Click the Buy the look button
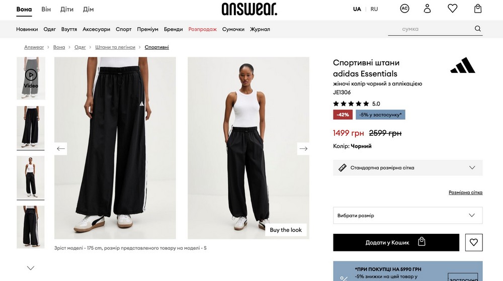 tap(286, 230)
